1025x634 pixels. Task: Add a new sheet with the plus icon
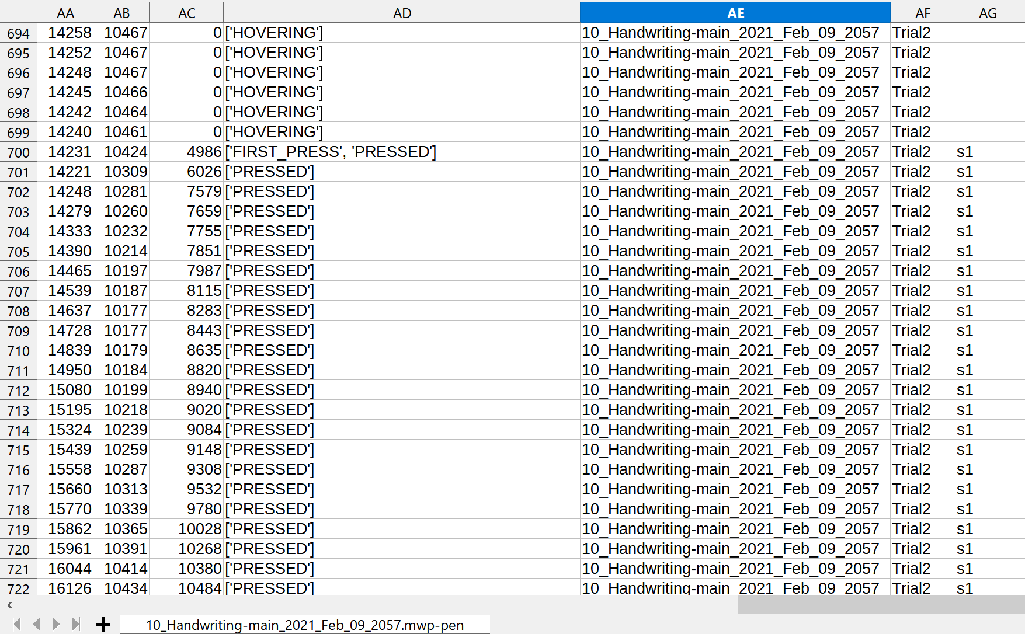tap(103, 624)
